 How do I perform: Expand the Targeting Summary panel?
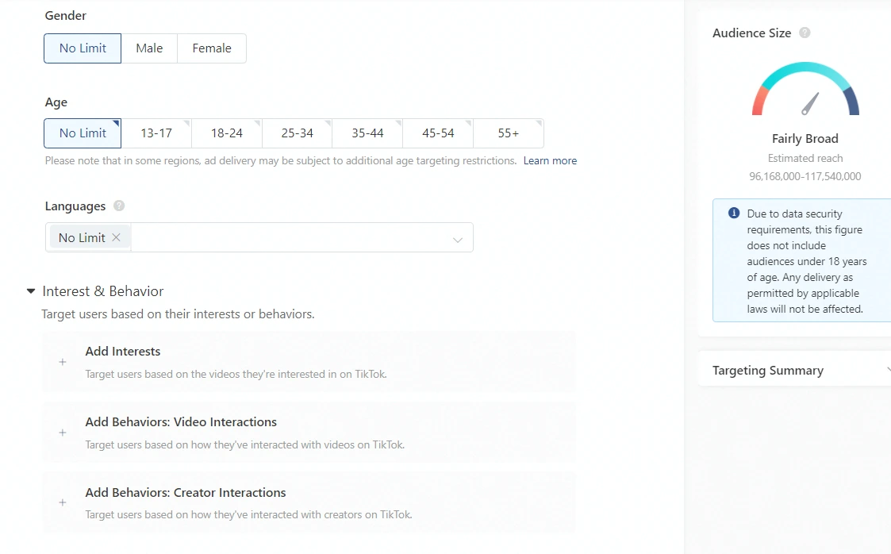coord(886,370)
